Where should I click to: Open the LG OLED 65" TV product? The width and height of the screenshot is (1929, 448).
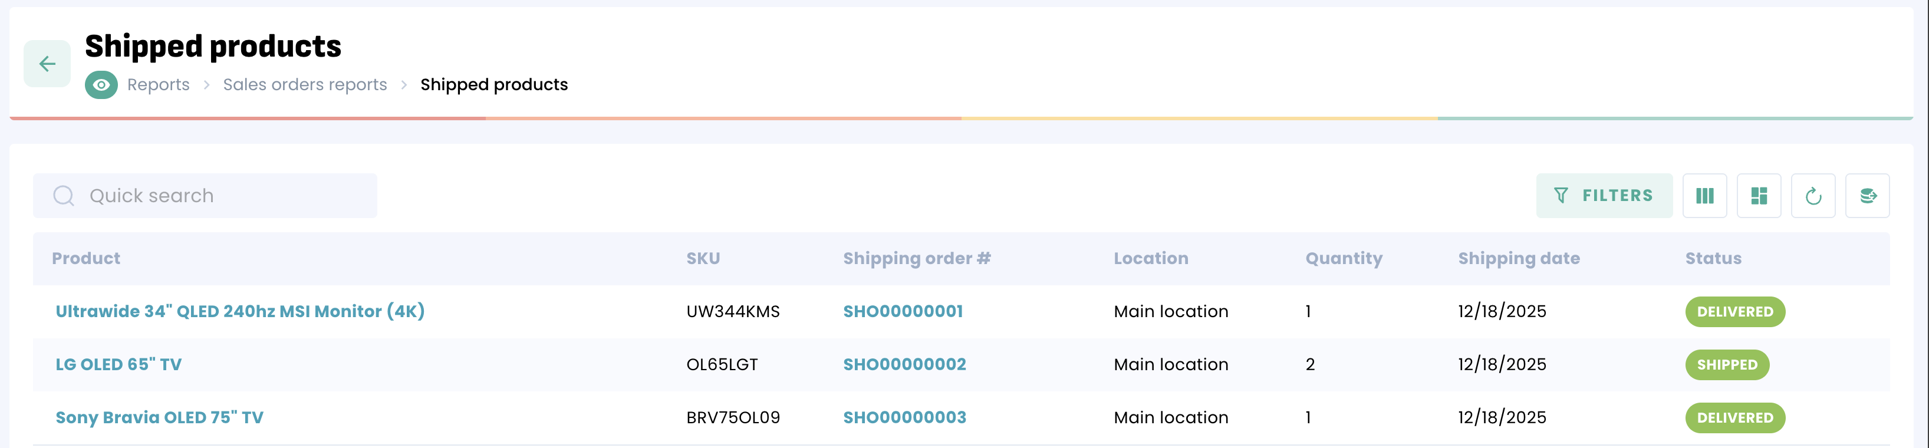coord(118,365)
